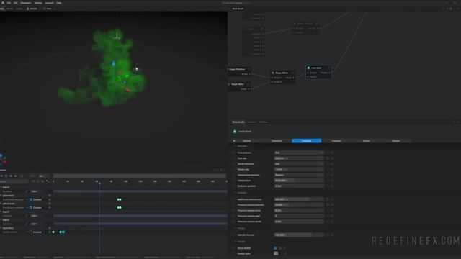The height and width of the screenshot is (259, 461).
Task: Toggle the Show emitter checkbox
Action: 275,248
